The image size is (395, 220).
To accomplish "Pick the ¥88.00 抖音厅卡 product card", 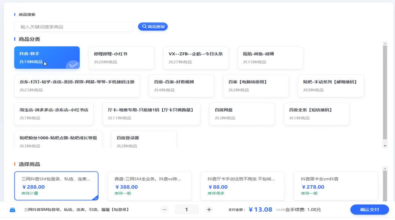I will click(242, 186).
